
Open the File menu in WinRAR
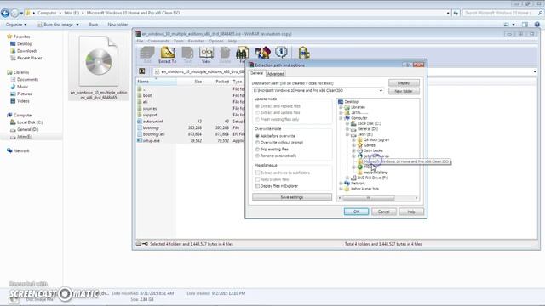tap(140, 41)
